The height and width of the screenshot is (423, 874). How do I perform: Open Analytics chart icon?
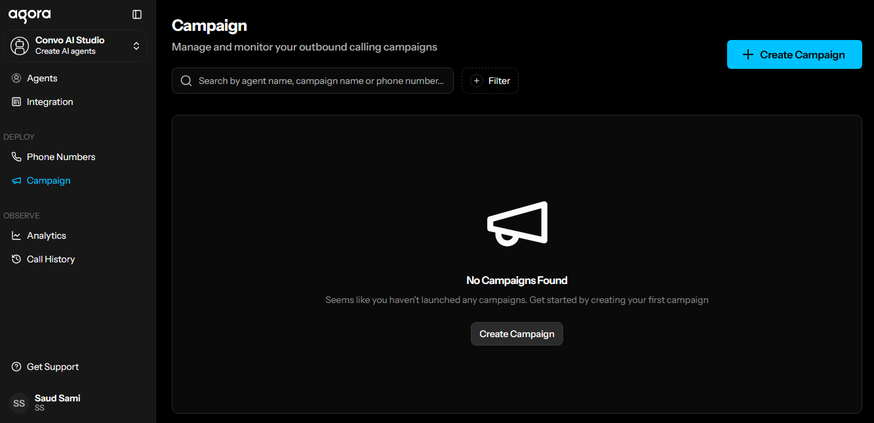click(x=16, y=235)
